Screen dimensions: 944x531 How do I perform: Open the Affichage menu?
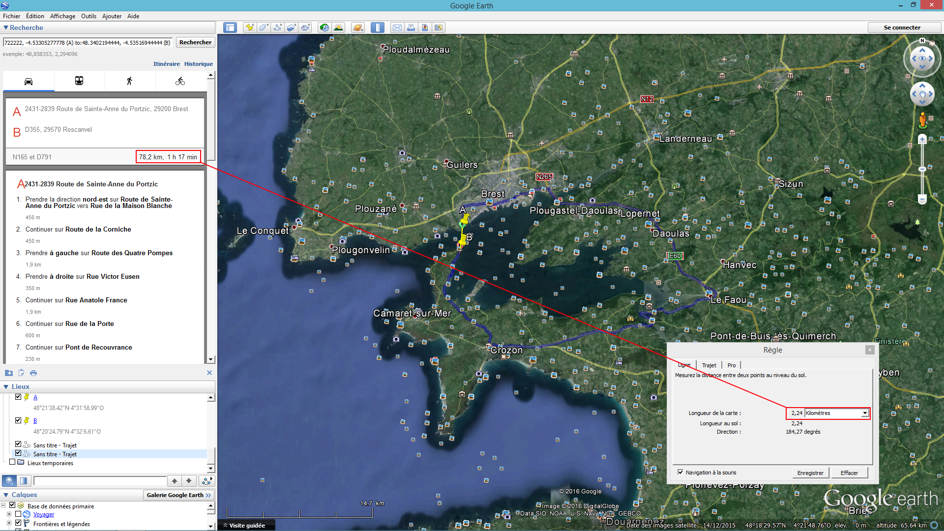(x=62, y=16)
